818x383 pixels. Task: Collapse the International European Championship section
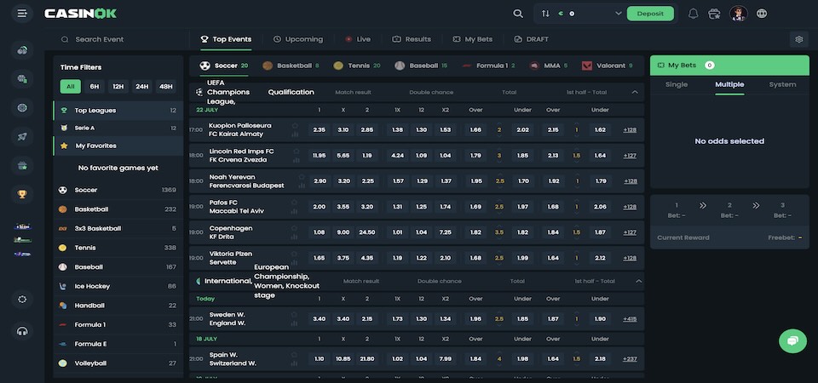point(638,281)
